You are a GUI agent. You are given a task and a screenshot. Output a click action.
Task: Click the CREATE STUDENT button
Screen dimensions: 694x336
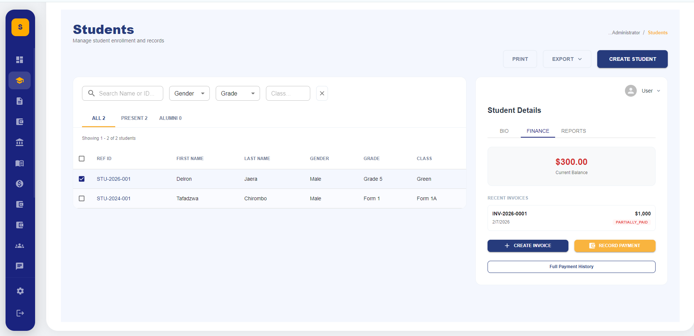(x=632, y=59)
